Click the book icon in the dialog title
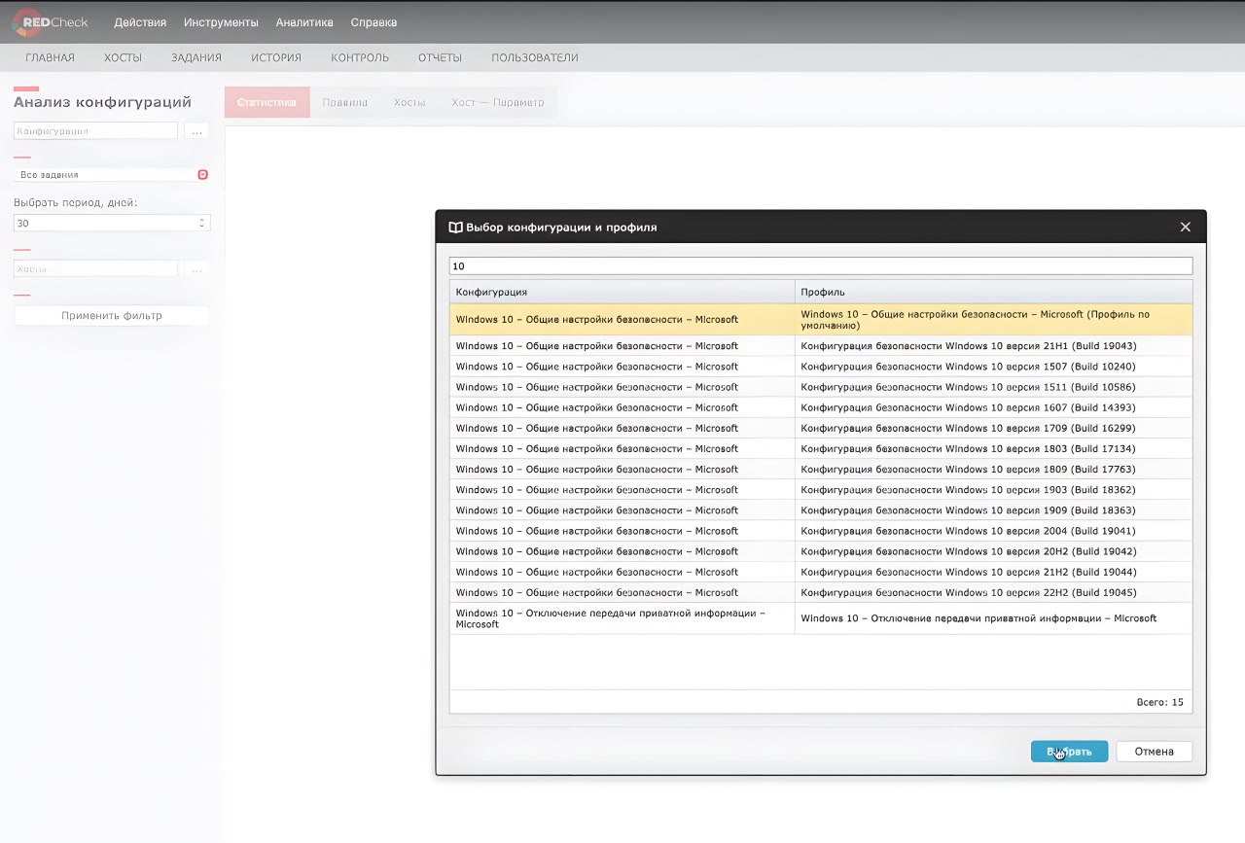 [455, 227]
